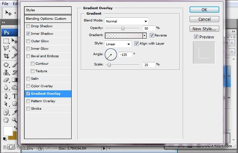Viewport: 238px width, 153px height.
Task: Click the Opacity slider handle
Action: pos(123,28)
